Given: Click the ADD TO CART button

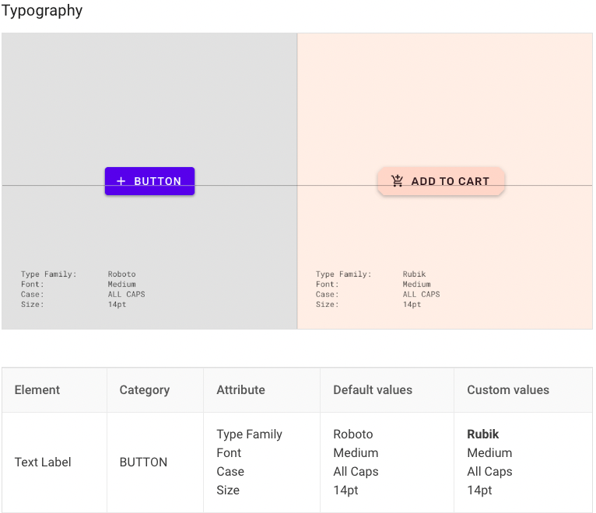Looking at the screenshot, I should pos(441,181).
